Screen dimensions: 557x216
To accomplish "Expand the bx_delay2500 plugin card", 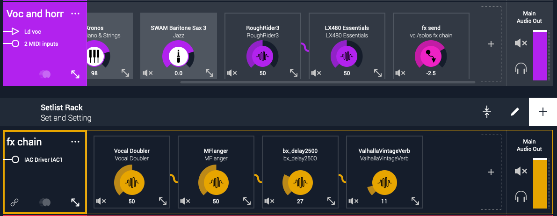I will [x=331, y=201].
